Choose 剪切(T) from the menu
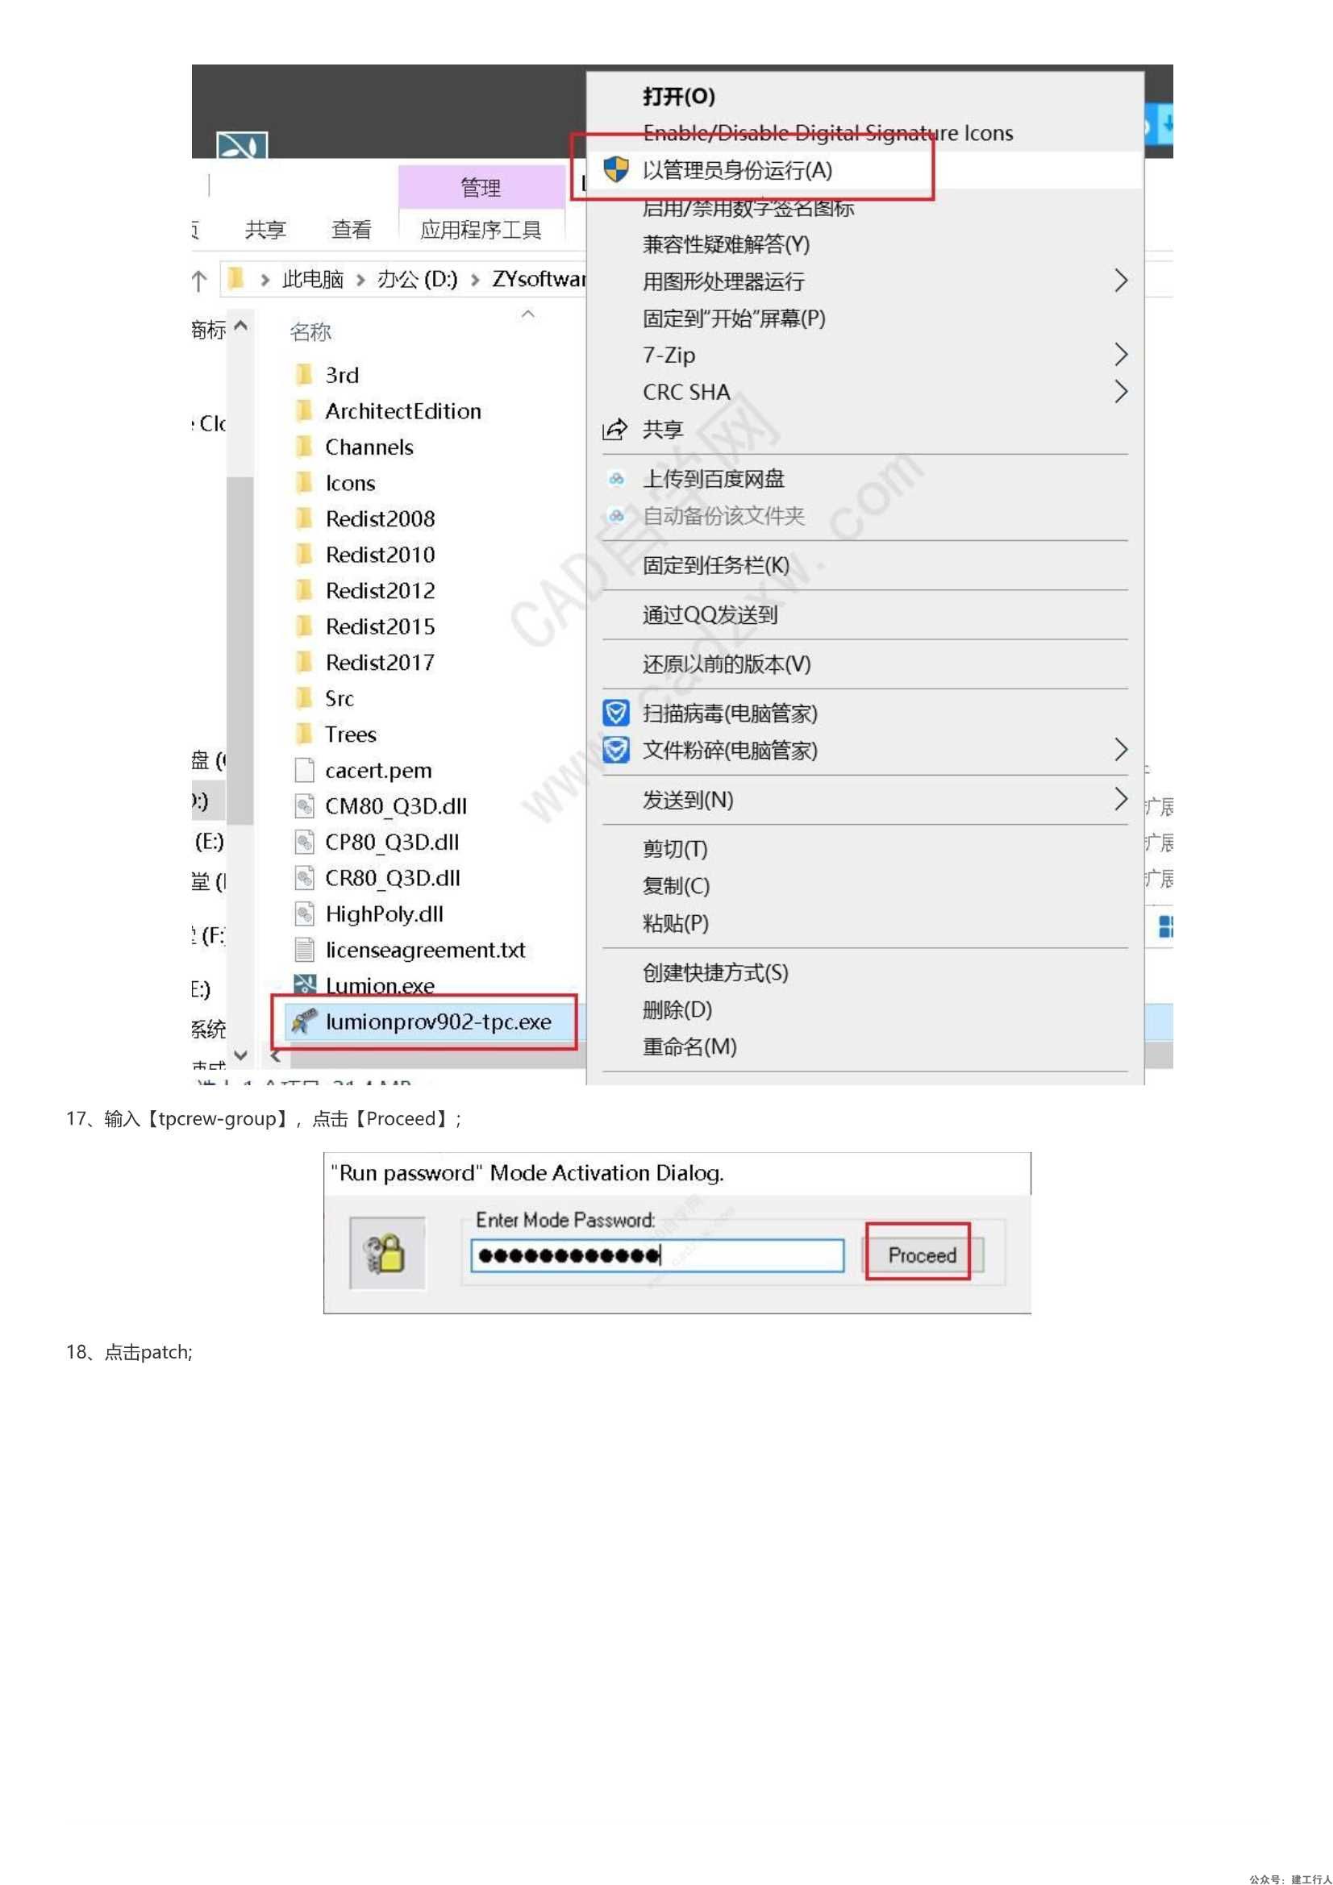The height and width of the screenshot is (1885, 1333). [674, 849]
